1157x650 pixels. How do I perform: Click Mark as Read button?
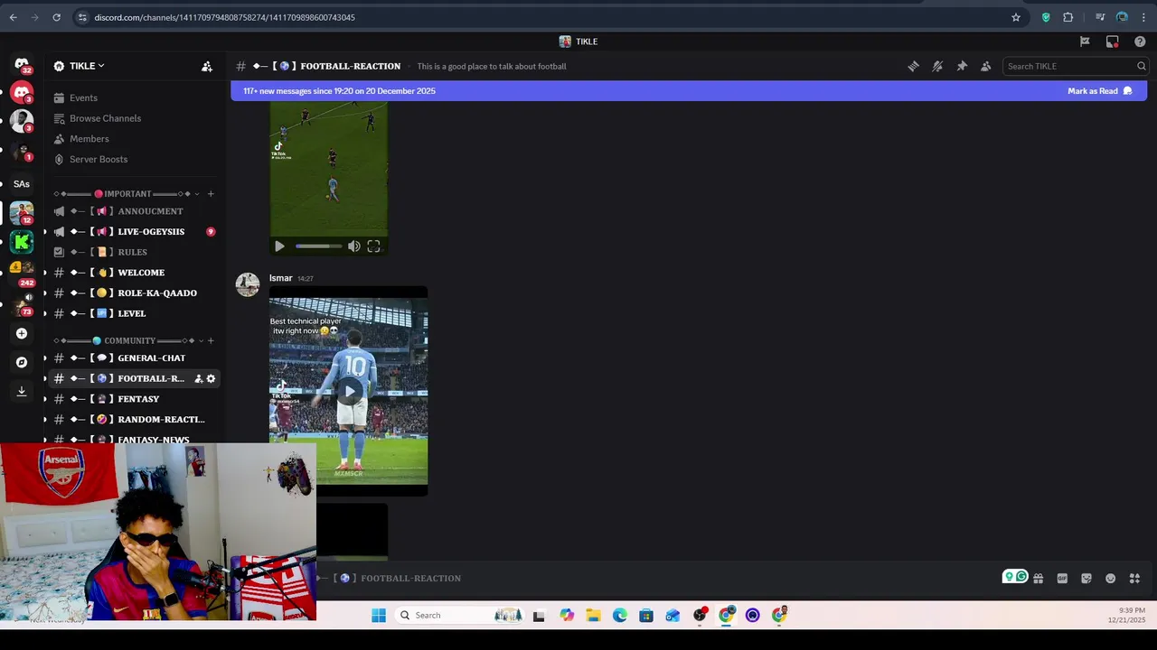tap(1099, 91)
